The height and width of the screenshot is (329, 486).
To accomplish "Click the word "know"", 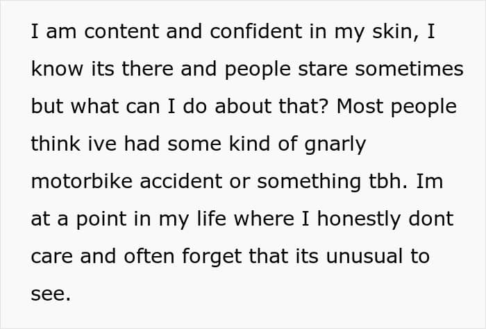I will (x=57, y=69).
